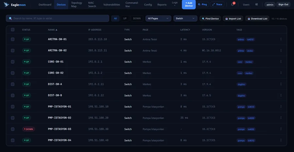Open row menu for ARITMA-SW-02
The height and width of the screenshot is (152, 294).
click(281, 50)
